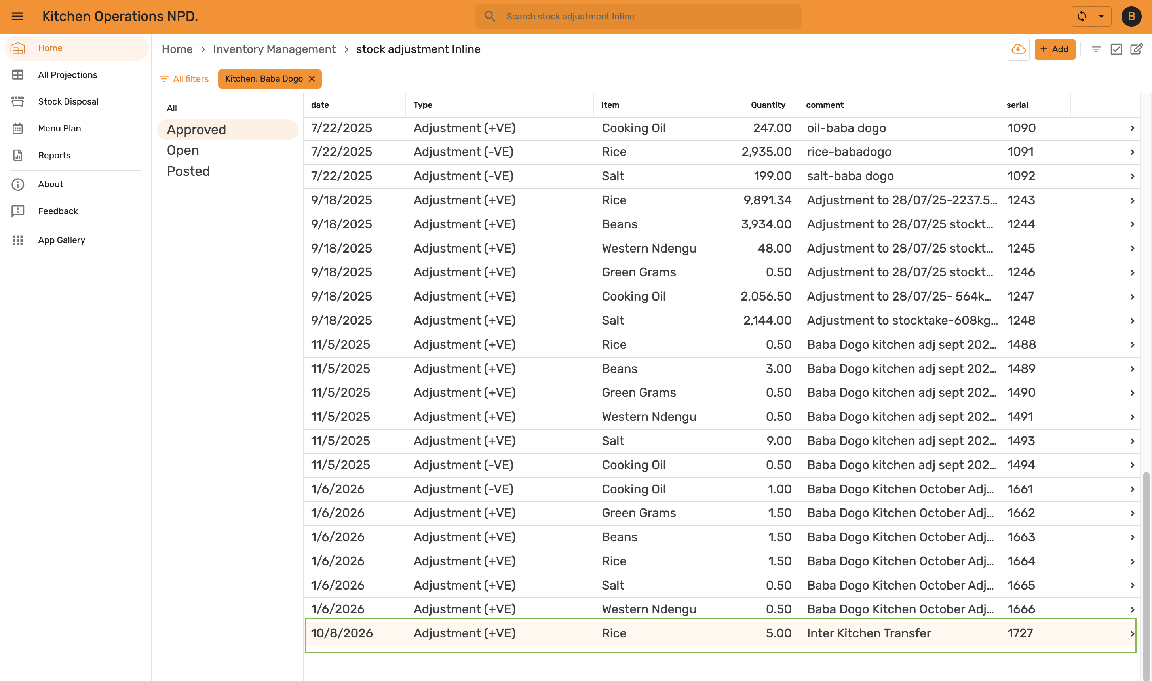This screenshot has height=681, width=1152.
Task: Sort by the Quantity column header
Action: pyautogui.click(x=768, y=105)
